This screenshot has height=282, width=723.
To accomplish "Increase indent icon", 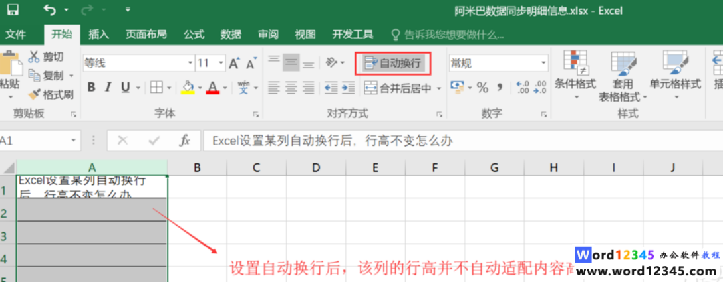I will 348,87.
